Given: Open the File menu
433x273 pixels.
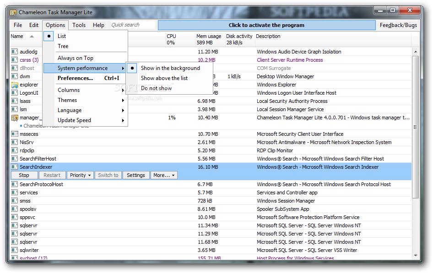Looking at the screenshot, I should pos(18,25).
